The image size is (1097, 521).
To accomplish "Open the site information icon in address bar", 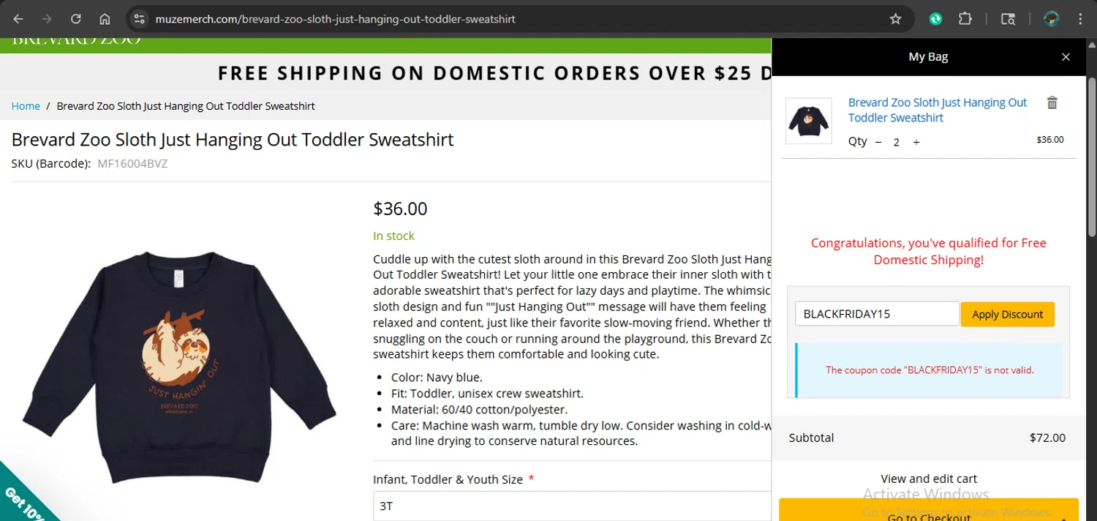I will click(140, 19).
